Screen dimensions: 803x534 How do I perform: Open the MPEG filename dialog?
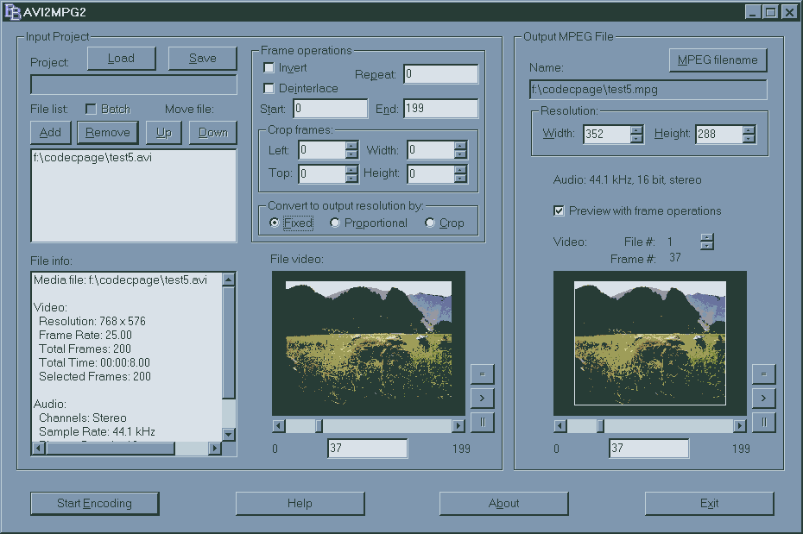coord(718,60)
